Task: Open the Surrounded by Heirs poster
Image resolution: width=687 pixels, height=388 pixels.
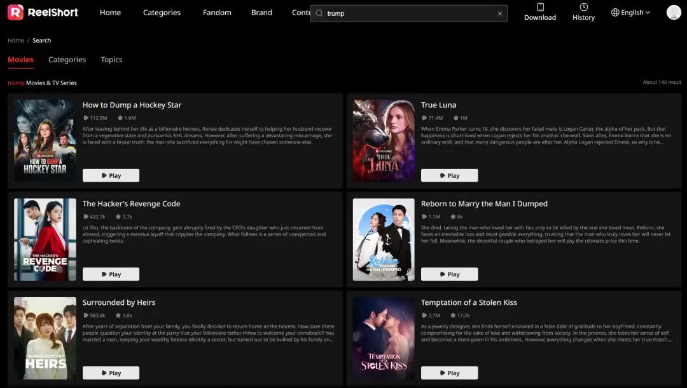Action: (x=45, y=338)
